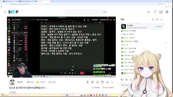Open the three-dot more options menu below the video
The height and width of the screenshot is (97, 173).
pyautogui.click(x=112, y=82)
